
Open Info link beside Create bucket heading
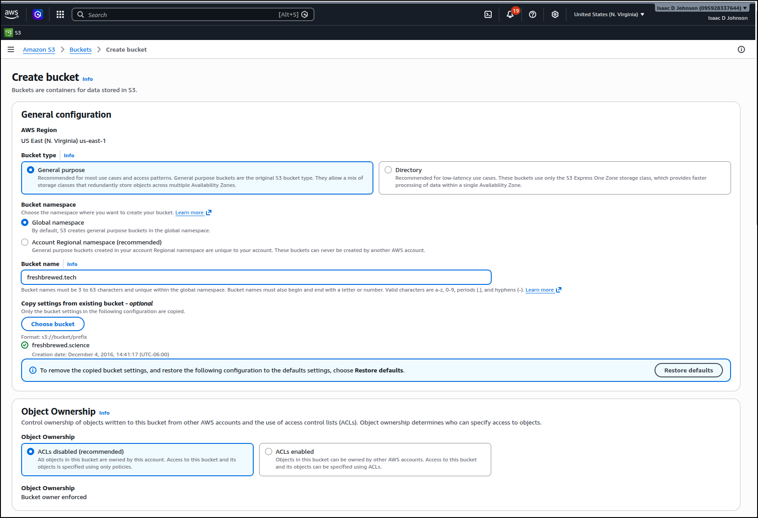coord(88,79)
